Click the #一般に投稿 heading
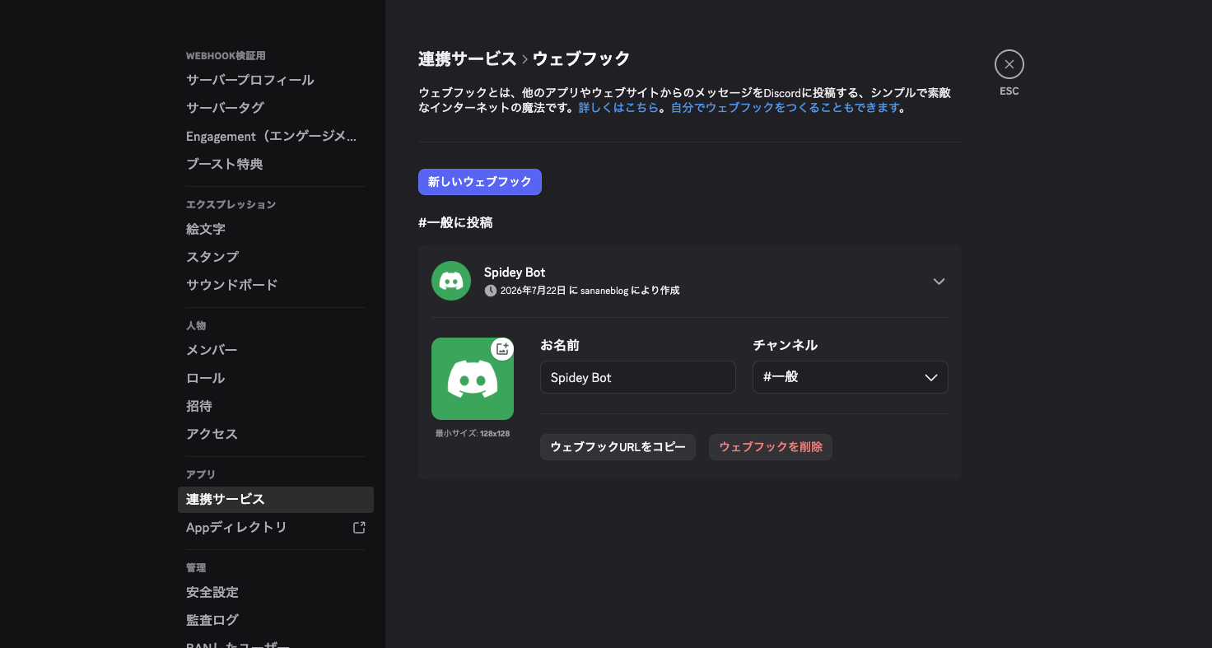 [455, 222]
